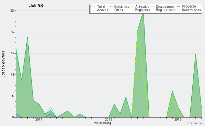Click the y-axis value 19

(12, 53)
